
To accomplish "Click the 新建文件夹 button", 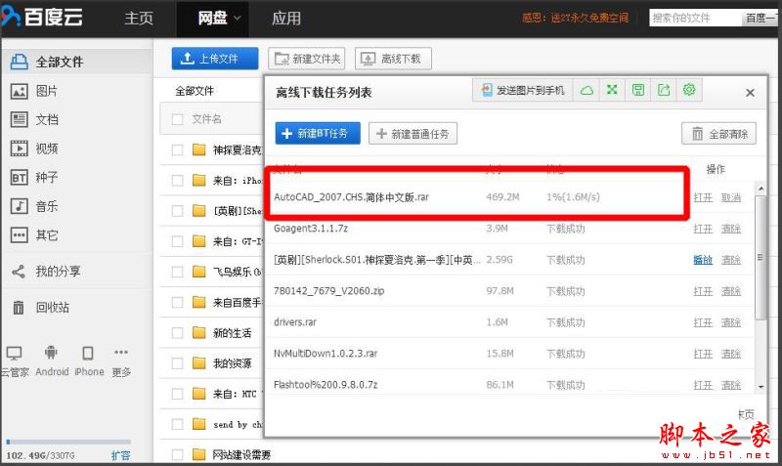I will tap(307, 59).
